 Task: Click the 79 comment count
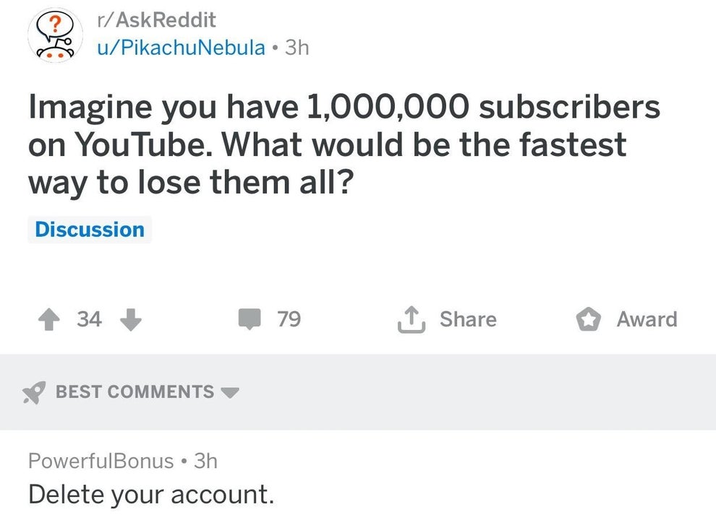(288, 318)
